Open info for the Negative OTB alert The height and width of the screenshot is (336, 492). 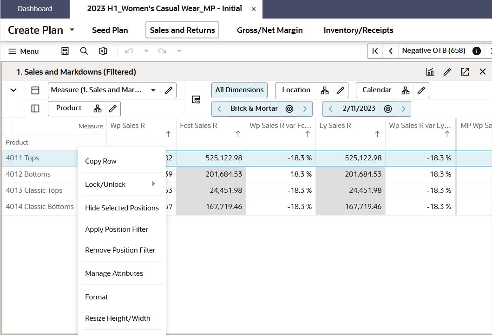tap(477, 51)
